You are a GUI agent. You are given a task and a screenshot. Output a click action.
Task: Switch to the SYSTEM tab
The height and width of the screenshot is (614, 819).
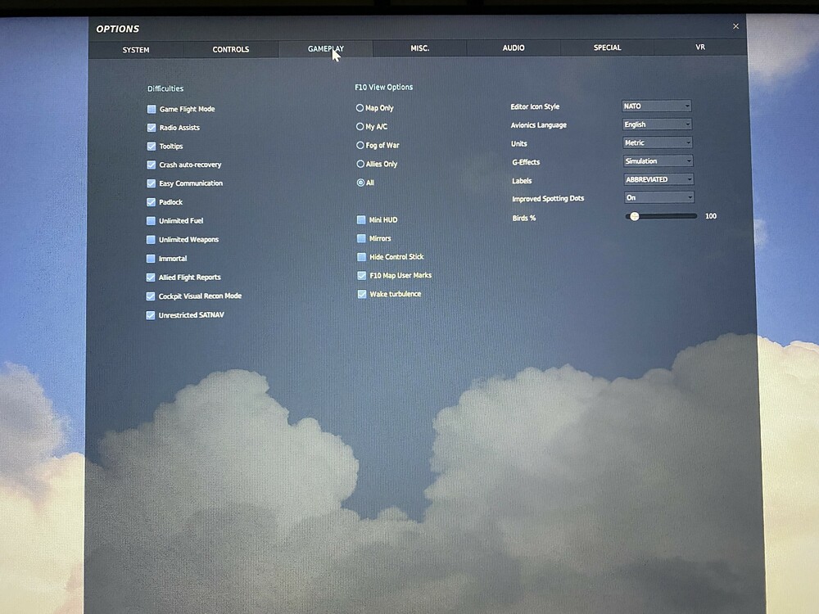click(x=136, y=50)
